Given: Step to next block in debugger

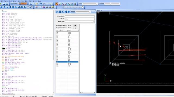Looking at the screenshot, I should [x=66, y=12].
